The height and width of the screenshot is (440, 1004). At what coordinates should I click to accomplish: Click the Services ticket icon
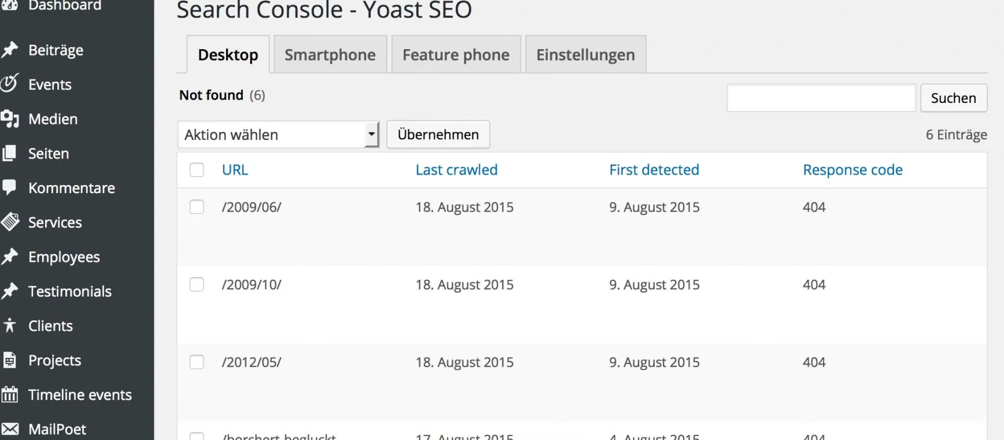(x=10, y=222)
